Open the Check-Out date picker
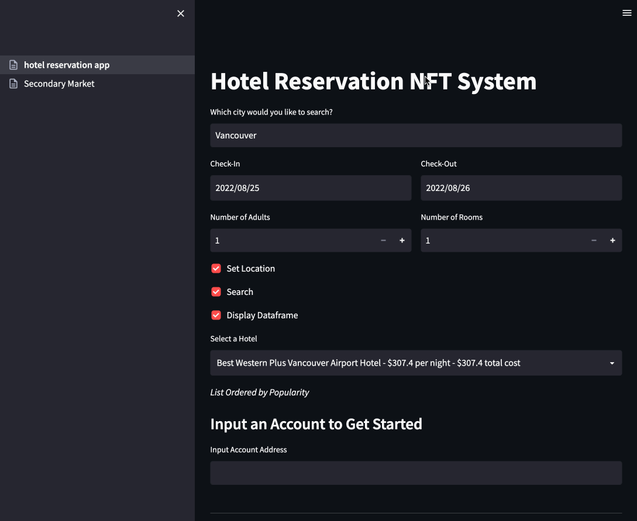 [x=521, y=188]
